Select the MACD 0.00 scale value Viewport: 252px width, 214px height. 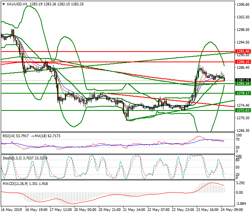239,193
